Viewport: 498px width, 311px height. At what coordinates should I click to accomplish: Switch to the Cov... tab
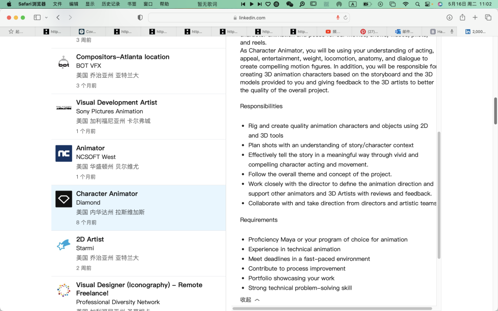[x=88, y=32]
